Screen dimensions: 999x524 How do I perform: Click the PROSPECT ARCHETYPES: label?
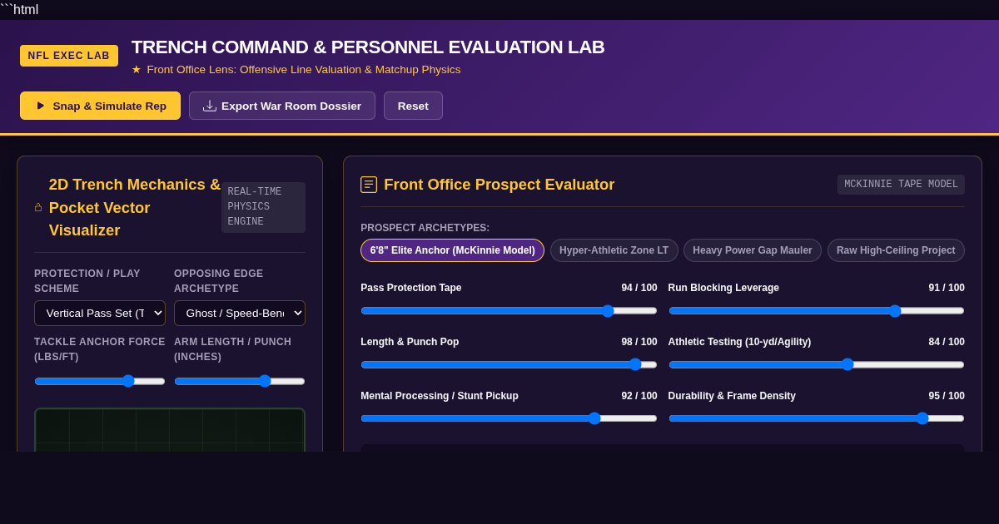click(x=425, y=228)
